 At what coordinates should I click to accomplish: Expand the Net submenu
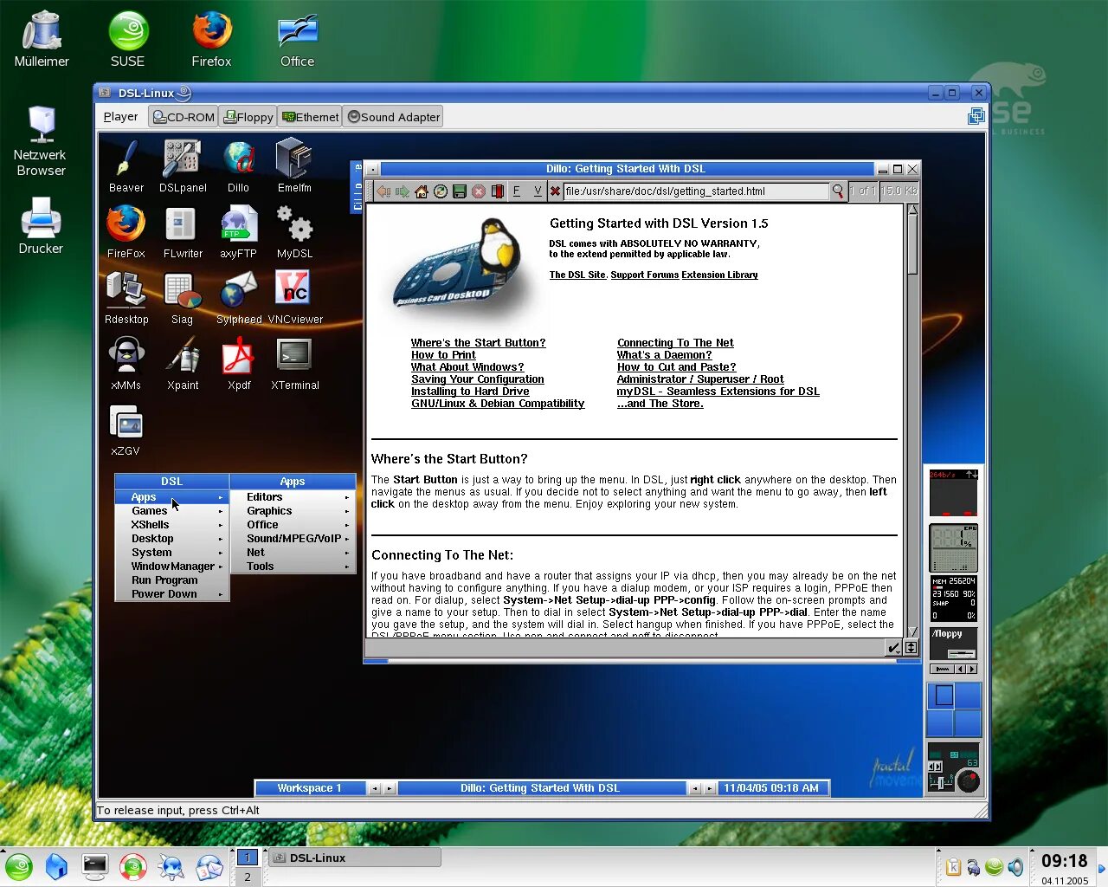293,553
